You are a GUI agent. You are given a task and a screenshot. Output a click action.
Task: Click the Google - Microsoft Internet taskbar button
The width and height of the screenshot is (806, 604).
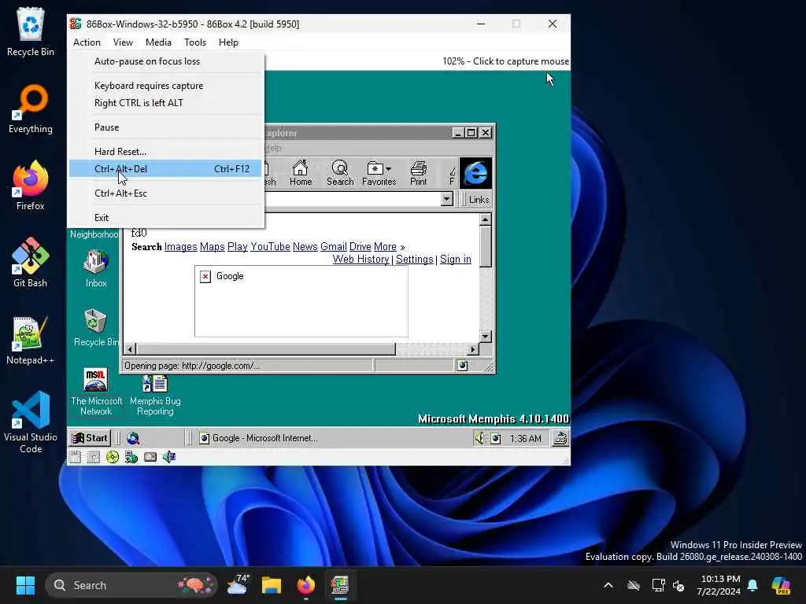coord(258,438)
